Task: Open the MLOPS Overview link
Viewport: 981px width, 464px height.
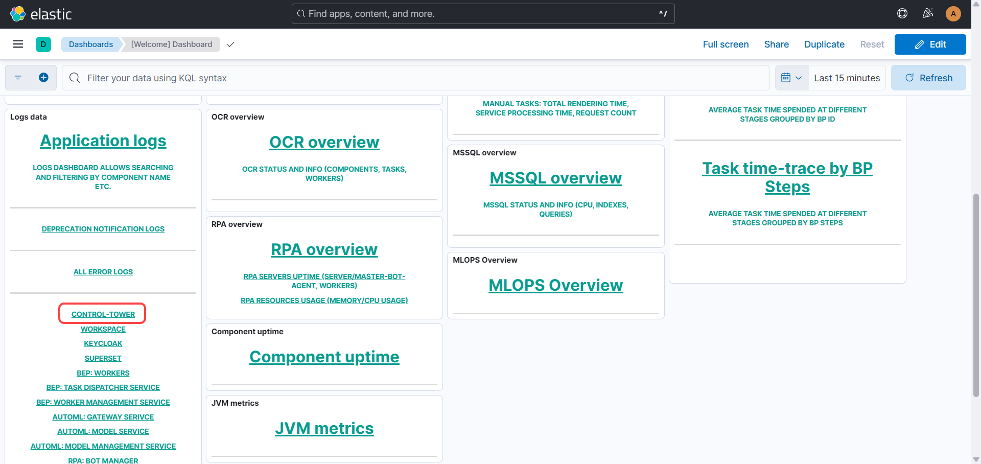Action: tap(556, 286)
